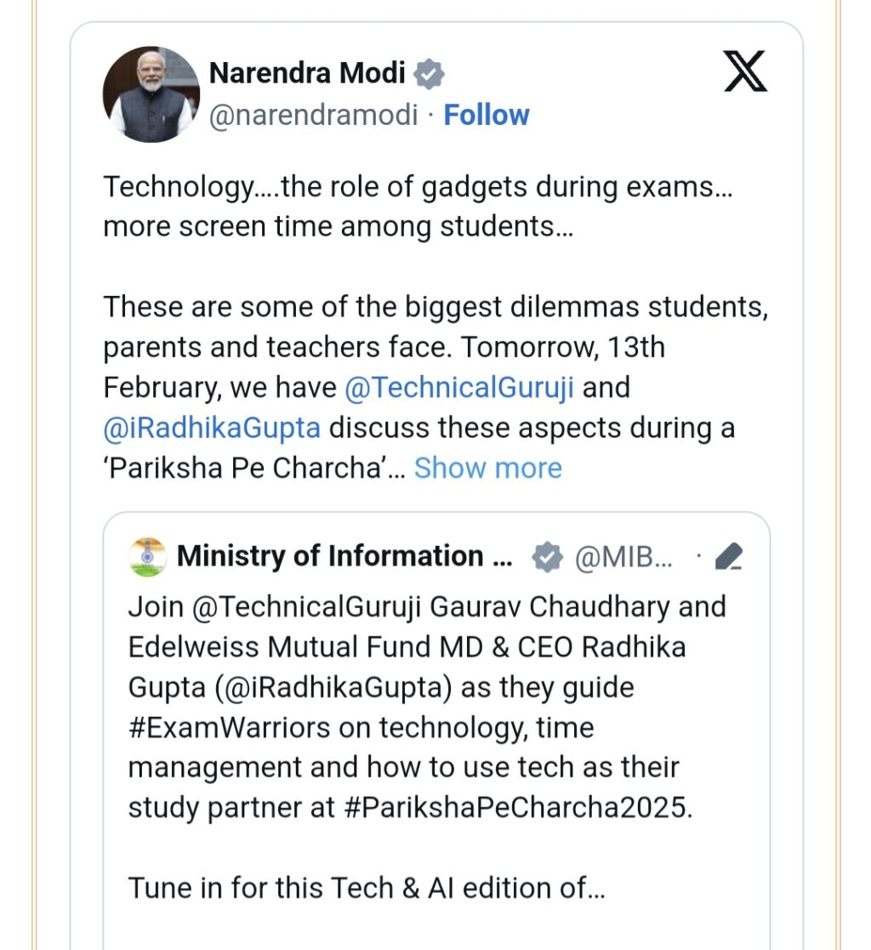Follow the @narendramodi account
871x950 pixels.
487,115
